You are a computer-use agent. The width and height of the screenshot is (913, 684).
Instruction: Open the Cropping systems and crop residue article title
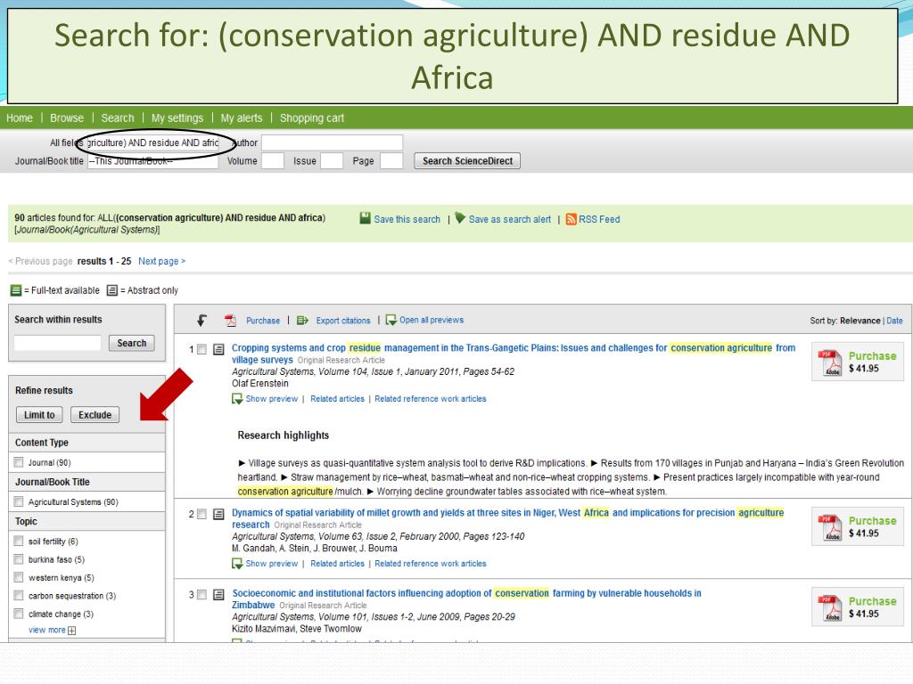coord(513,354)
